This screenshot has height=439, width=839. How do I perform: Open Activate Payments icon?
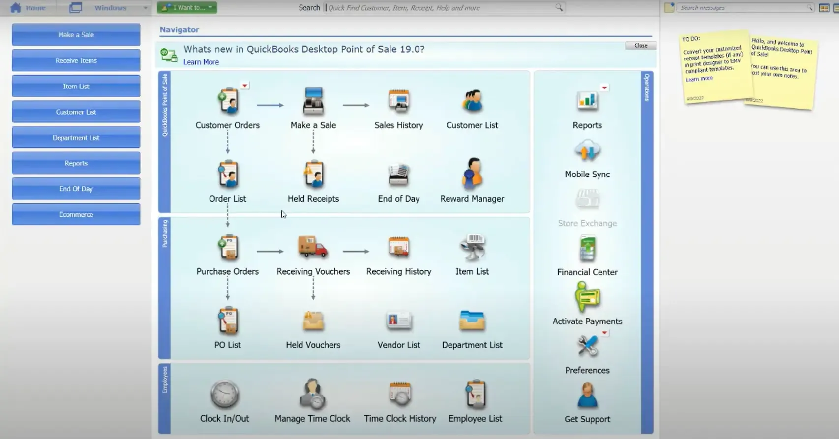click(x=587, y=297)
